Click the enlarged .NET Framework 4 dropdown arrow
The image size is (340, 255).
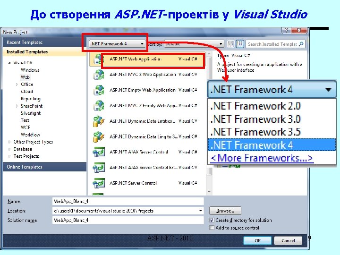328,89
